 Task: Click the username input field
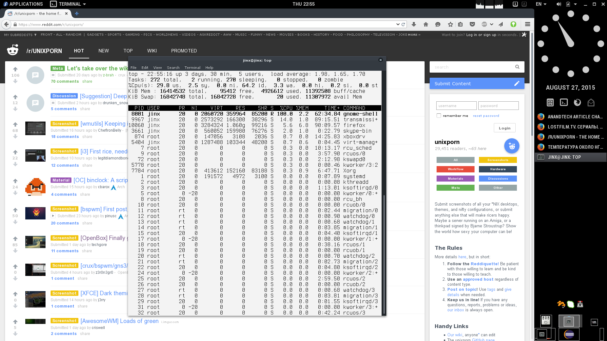(x=456, y=106)
